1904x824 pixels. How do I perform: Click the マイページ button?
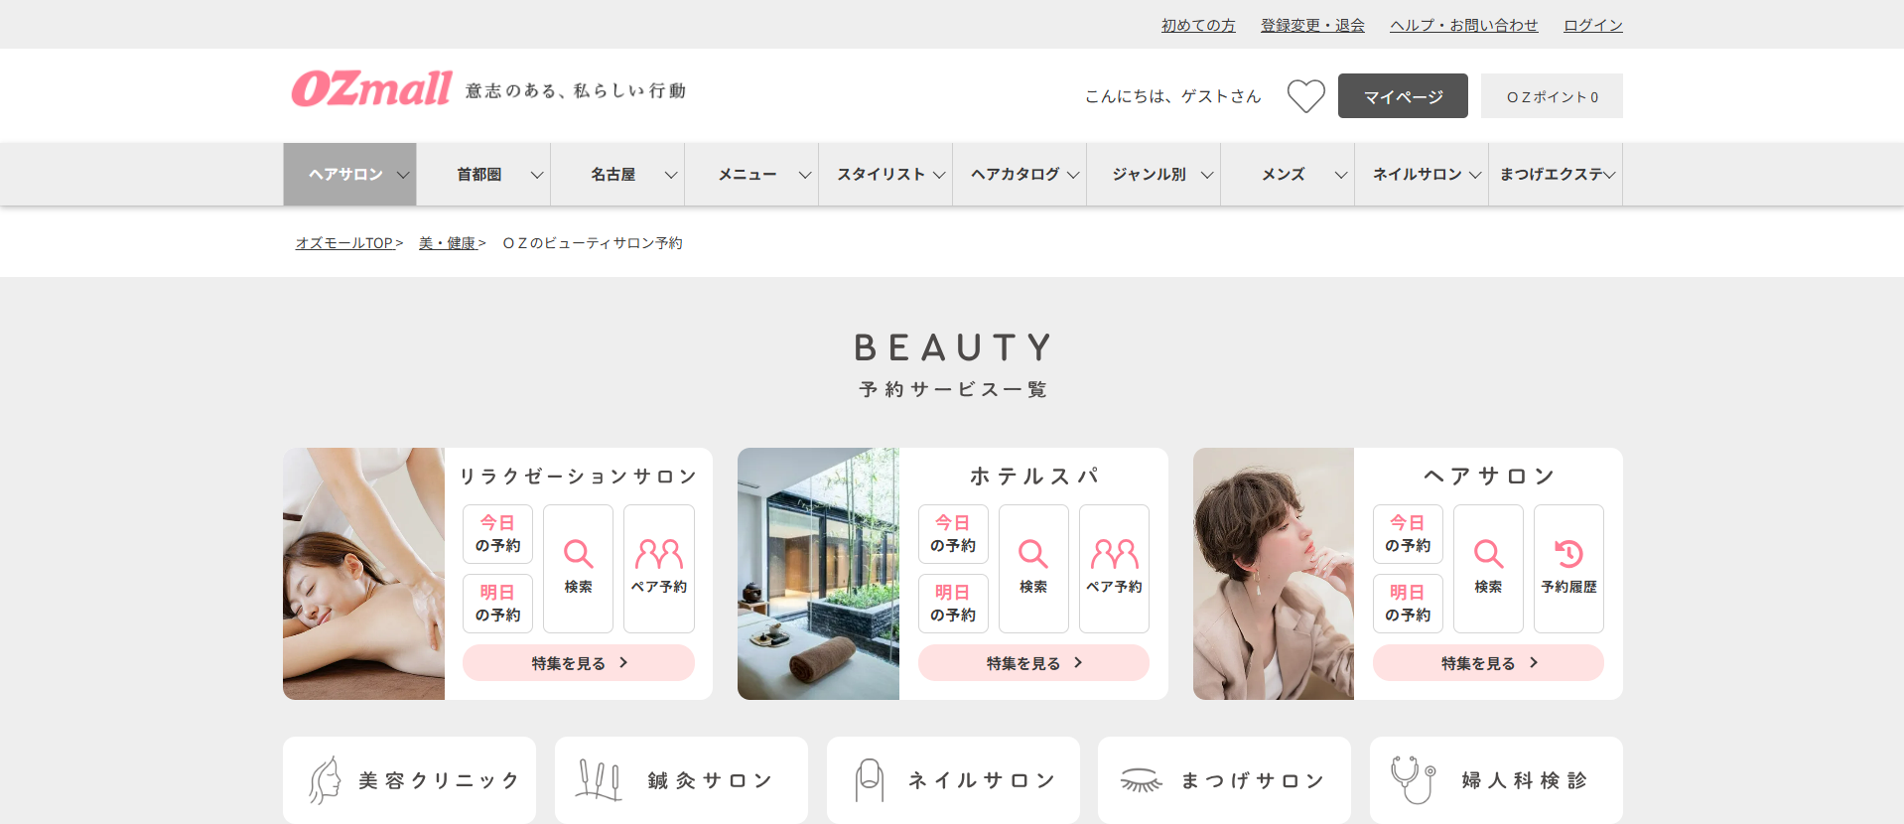[x=1403, y=96]
